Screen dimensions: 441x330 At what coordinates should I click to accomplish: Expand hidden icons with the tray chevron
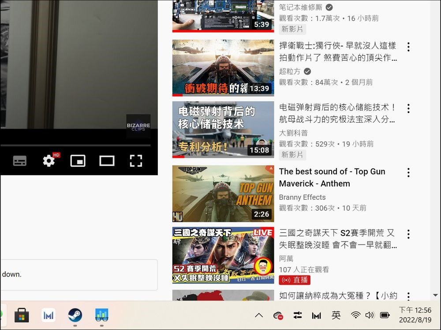(x=259, y=315)
